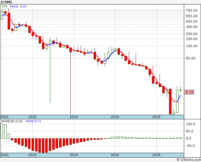Screen dimensions: 201x162
Task: Click the 400.00 price axis label
Action: 192,21
